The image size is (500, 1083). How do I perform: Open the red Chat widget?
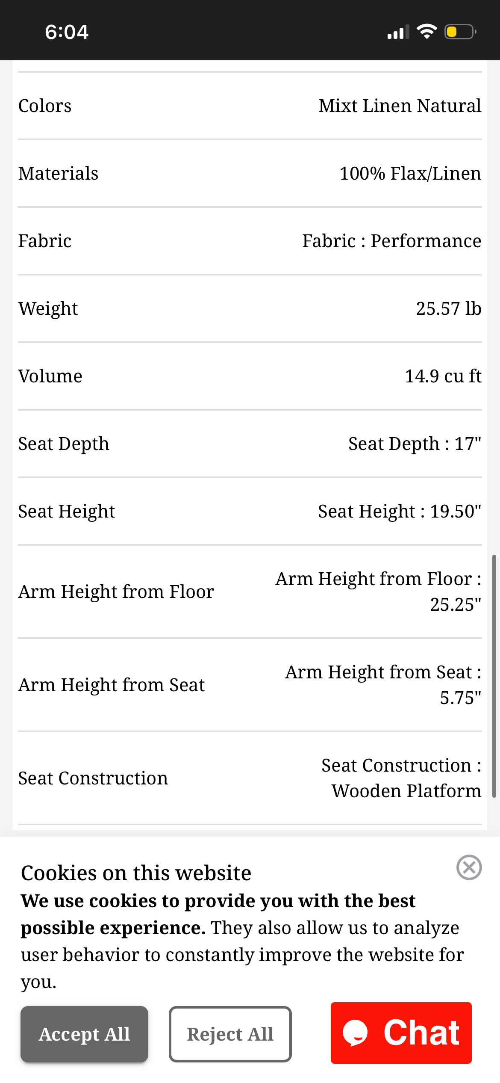[x=401, y=1033]
